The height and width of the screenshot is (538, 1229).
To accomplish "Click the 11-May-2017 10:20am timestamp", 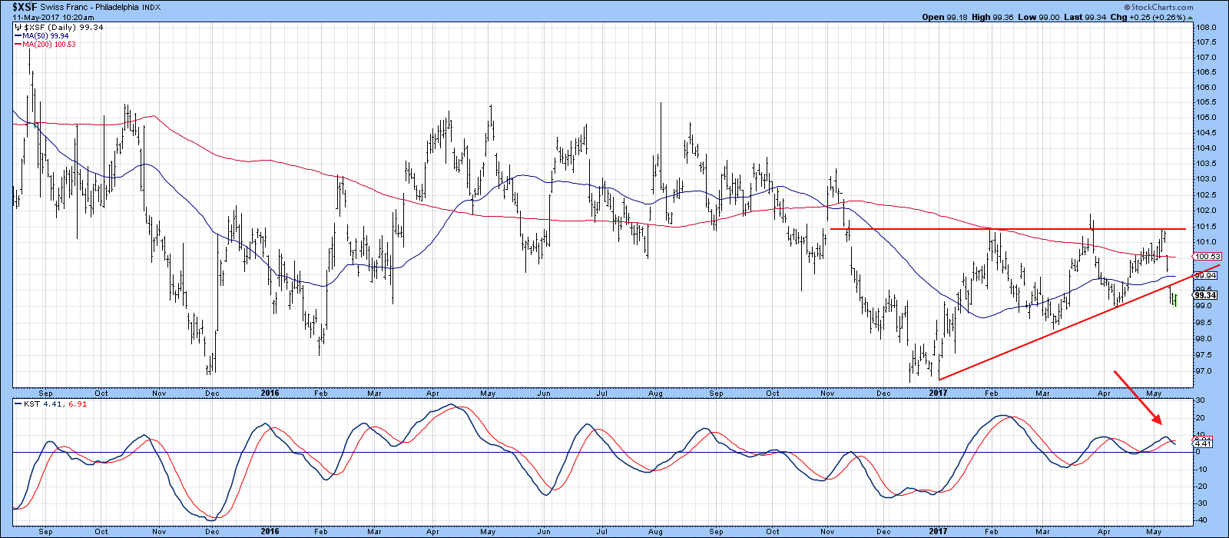I will pos(48,17).
